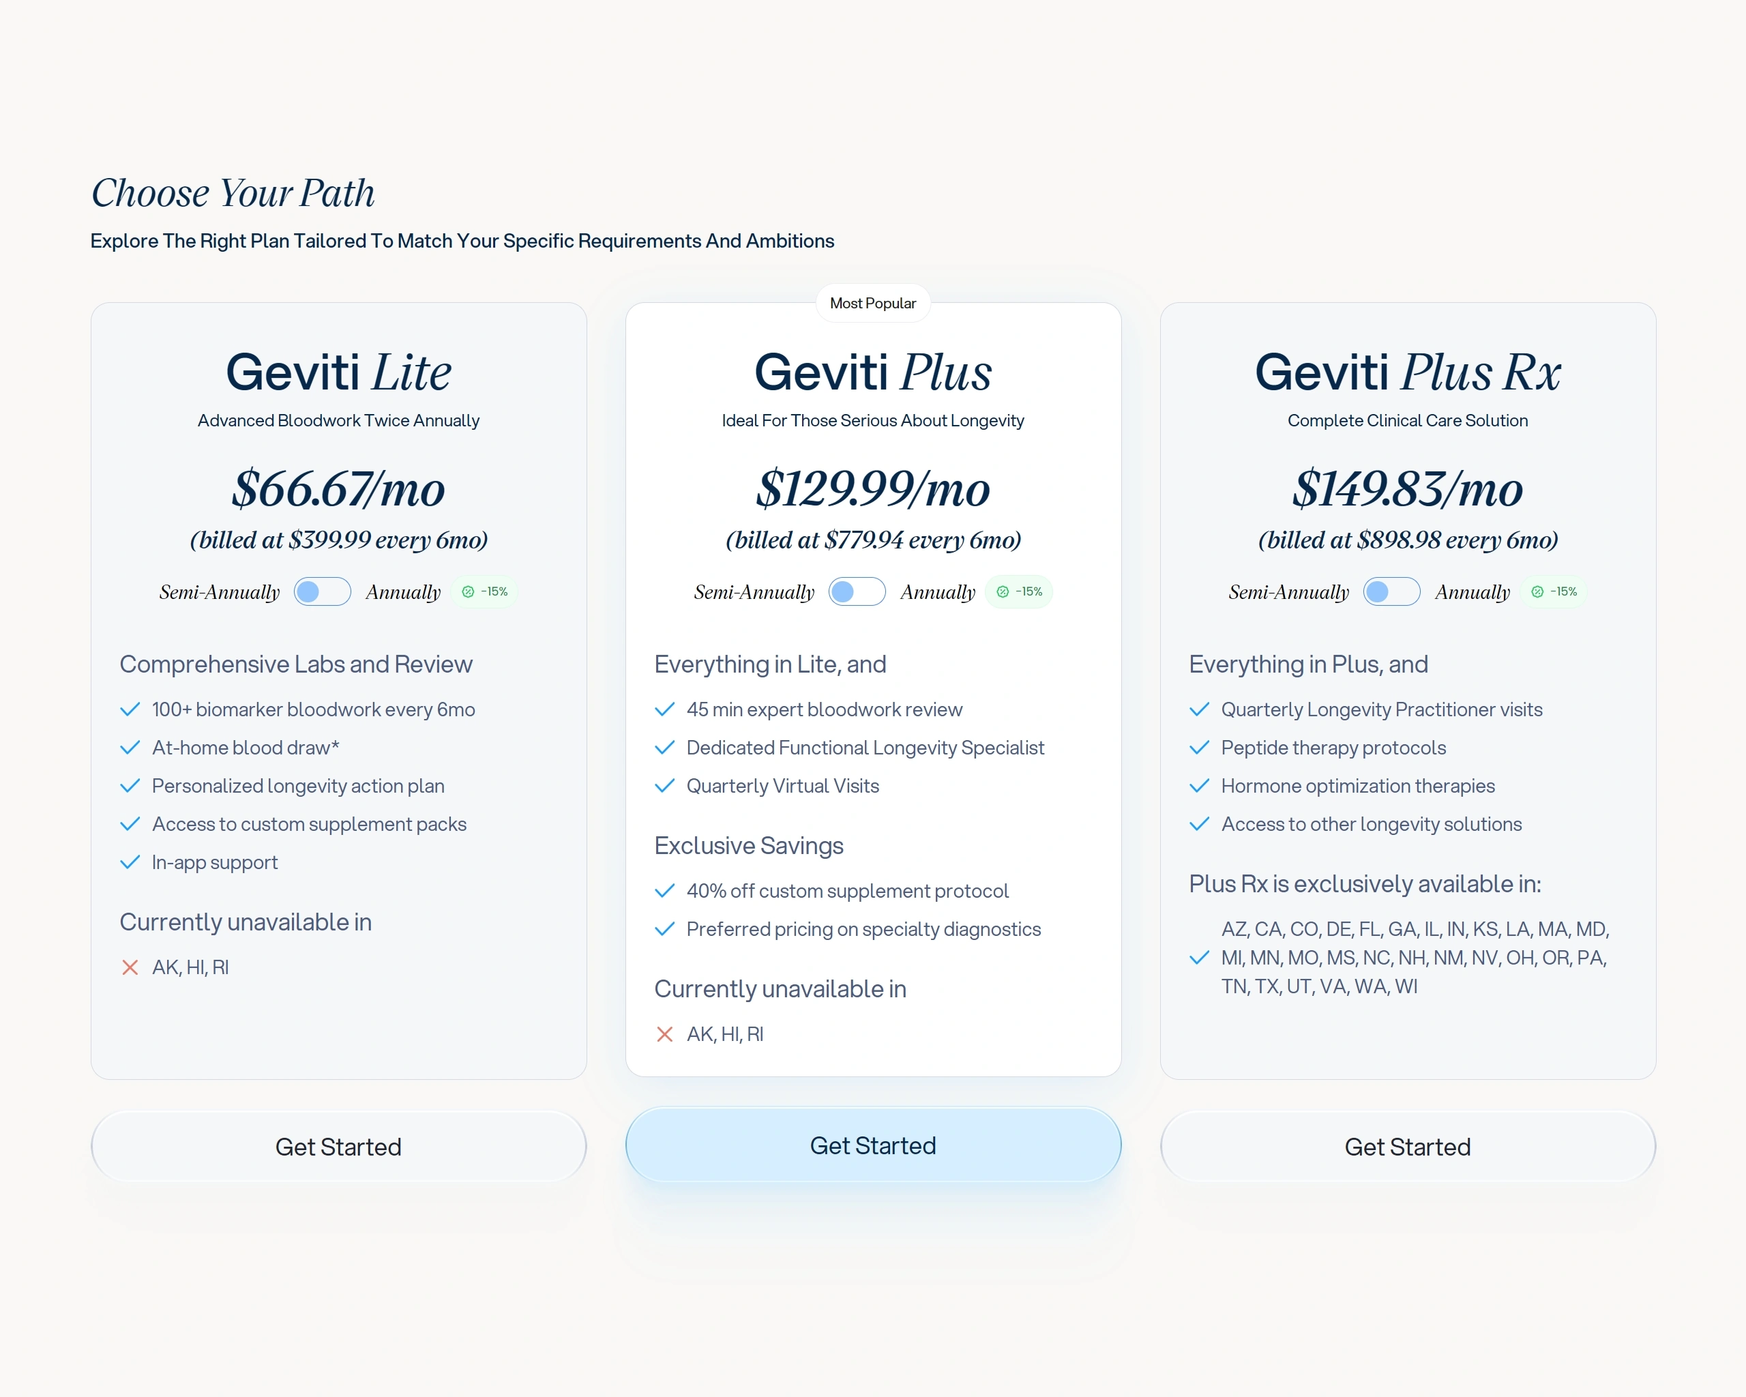This screenshot has width=1746, height=1397.
Task: Click checkmark beside Peptide therapy protocols
Action: (x=1198, y=748)
